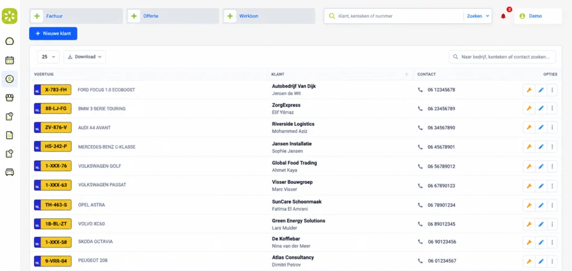Open more options for Autobedrijf Van Dijk

point(552,90)
